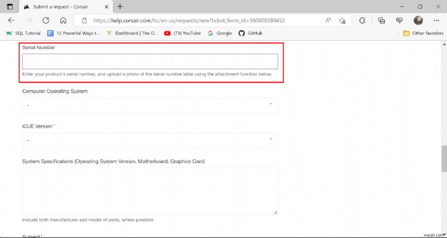Viewport: 447px width, 238px height.
Task: Click the System Specifications text area
Action: [150, 191]
